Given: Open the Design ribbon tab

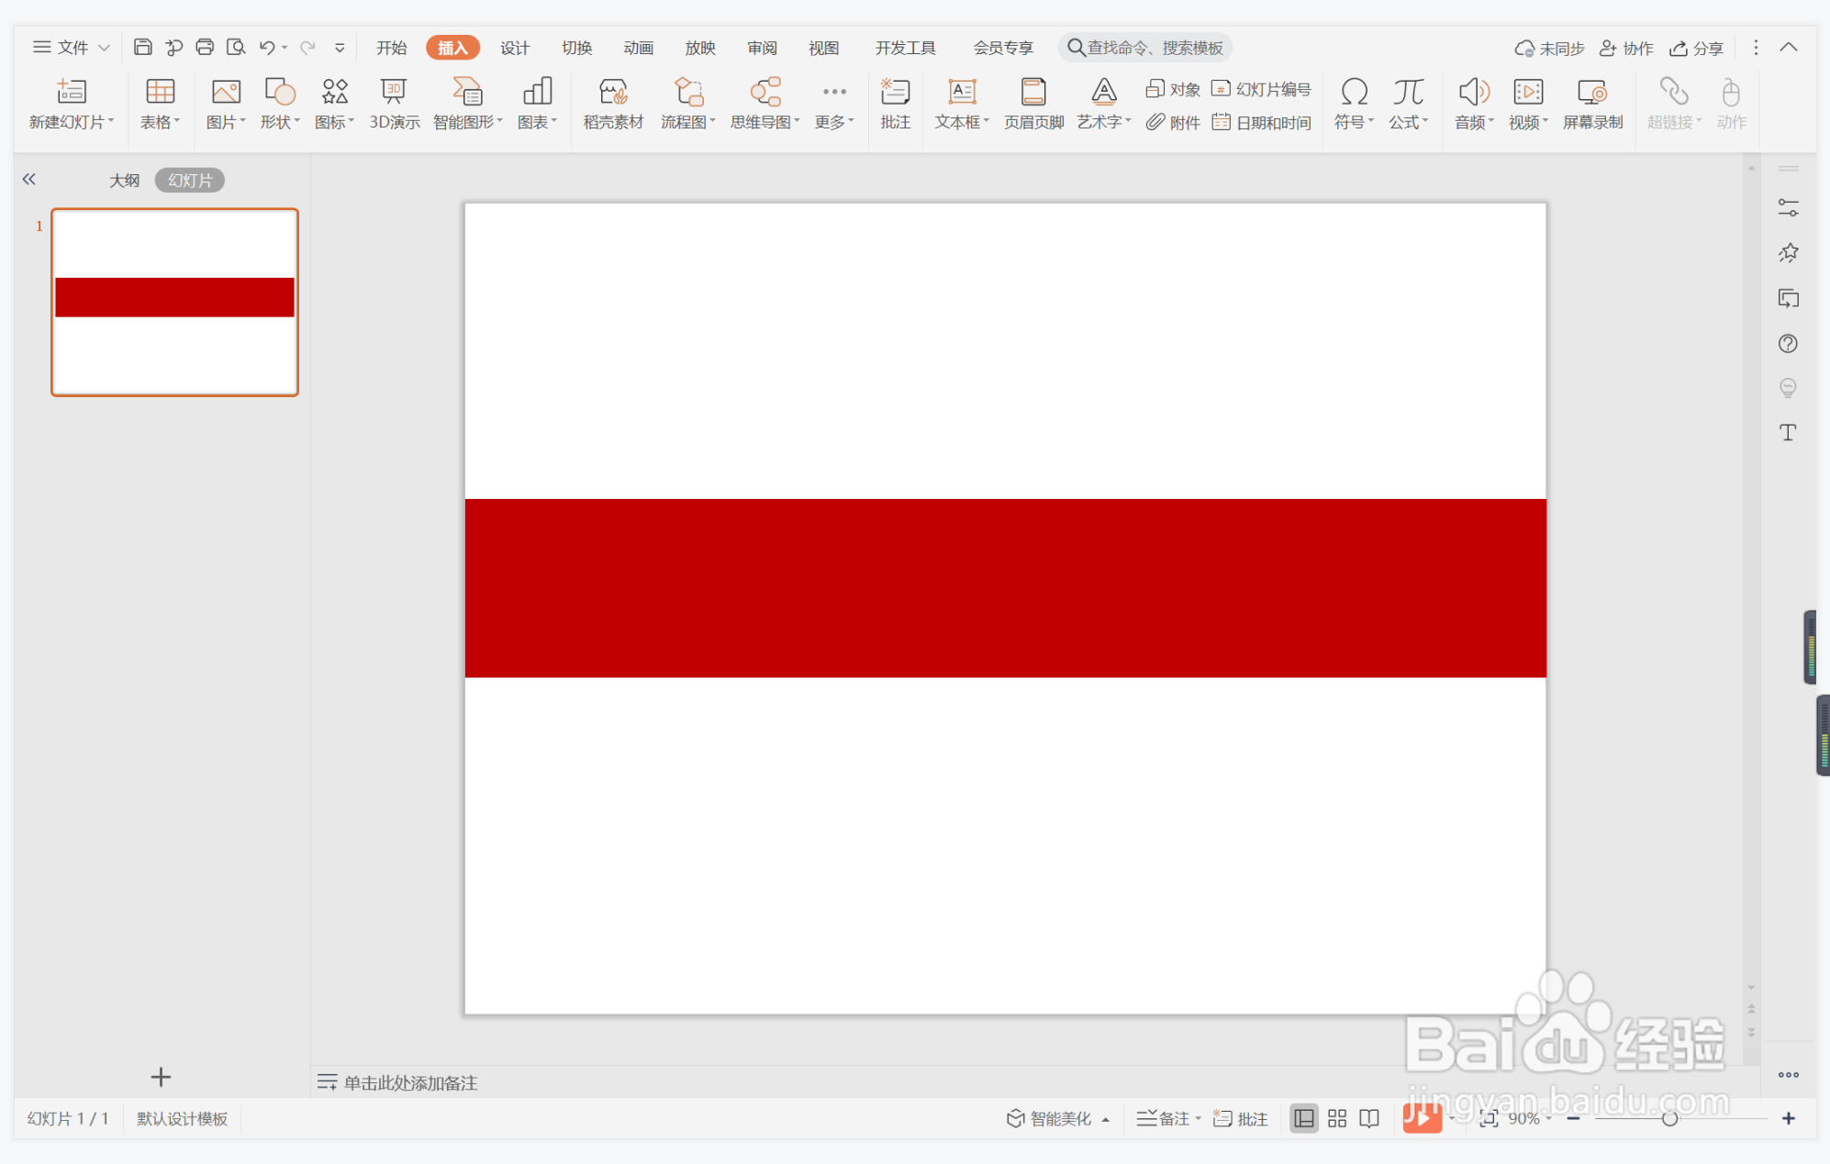Looking at the screenshot, I should pos(514,48).
